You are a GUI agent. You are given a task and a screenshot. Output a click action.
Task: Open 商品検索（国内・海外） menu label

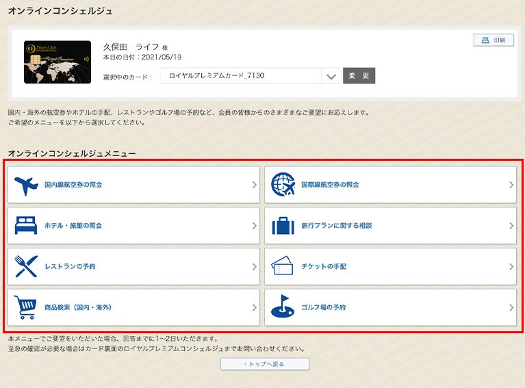click(x=78, y=307)
